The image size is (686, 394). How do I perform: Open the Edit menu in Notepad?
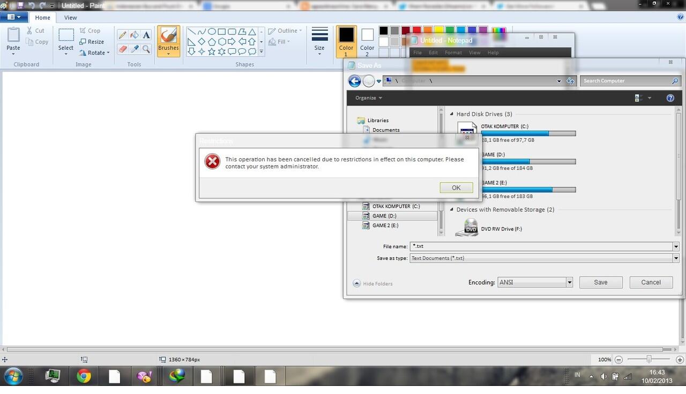[x=433, y=53]
